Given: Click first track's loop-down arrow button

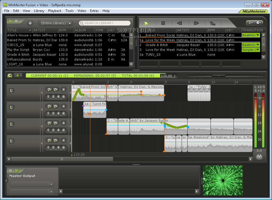Looking at the screenshot, I should click(x=56, y=89).
